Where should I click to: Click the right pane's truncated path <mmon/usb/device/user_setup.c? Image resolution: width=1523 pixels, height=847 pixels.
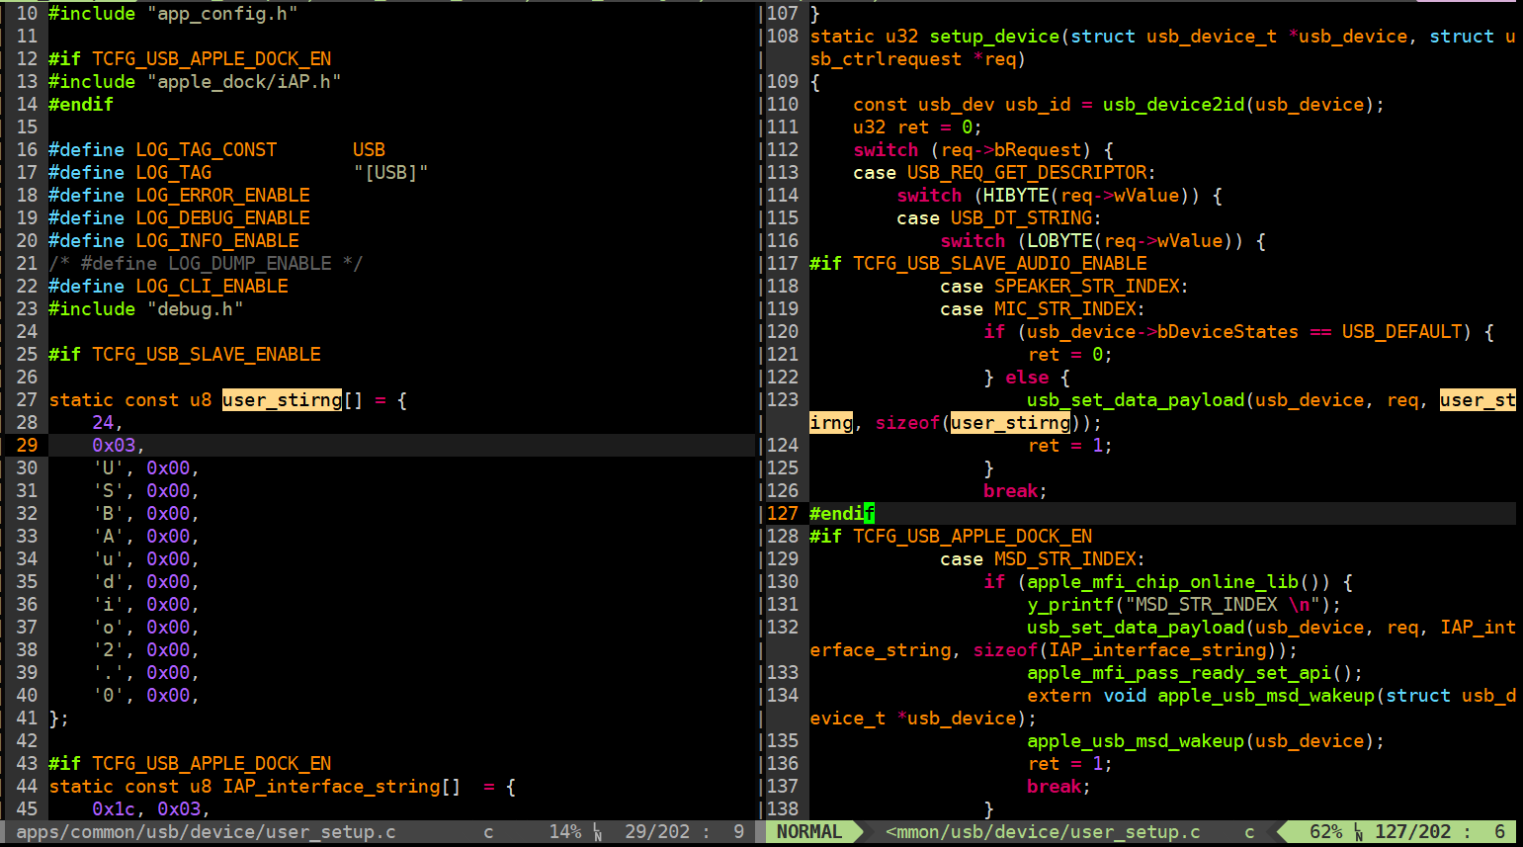(1043, 832)
